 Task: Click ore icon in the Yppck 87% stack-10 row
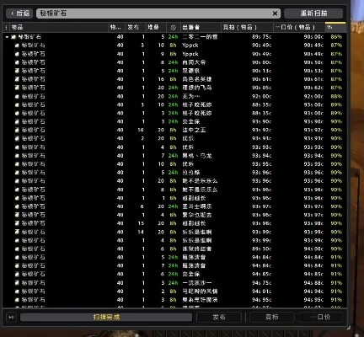[x=17, y=45]
